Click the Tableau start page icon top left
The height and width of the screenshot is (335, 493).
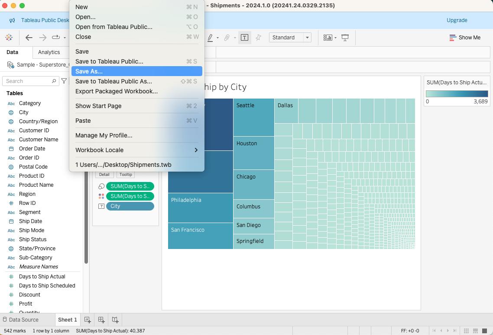[9, 38]
